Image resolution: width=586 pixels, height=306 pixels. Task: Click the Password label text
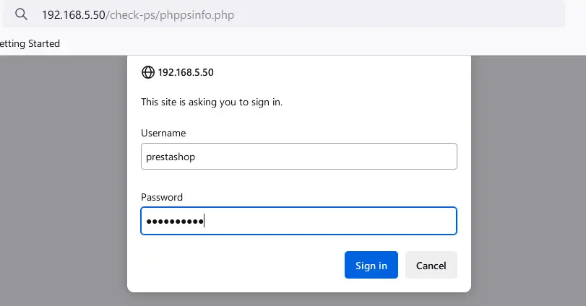pyautogui.click(x=162, y=197)
